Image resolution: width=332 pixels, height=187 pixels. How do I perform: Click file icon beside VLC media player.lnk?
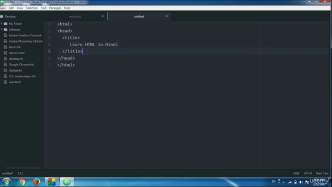pos(6,76)
